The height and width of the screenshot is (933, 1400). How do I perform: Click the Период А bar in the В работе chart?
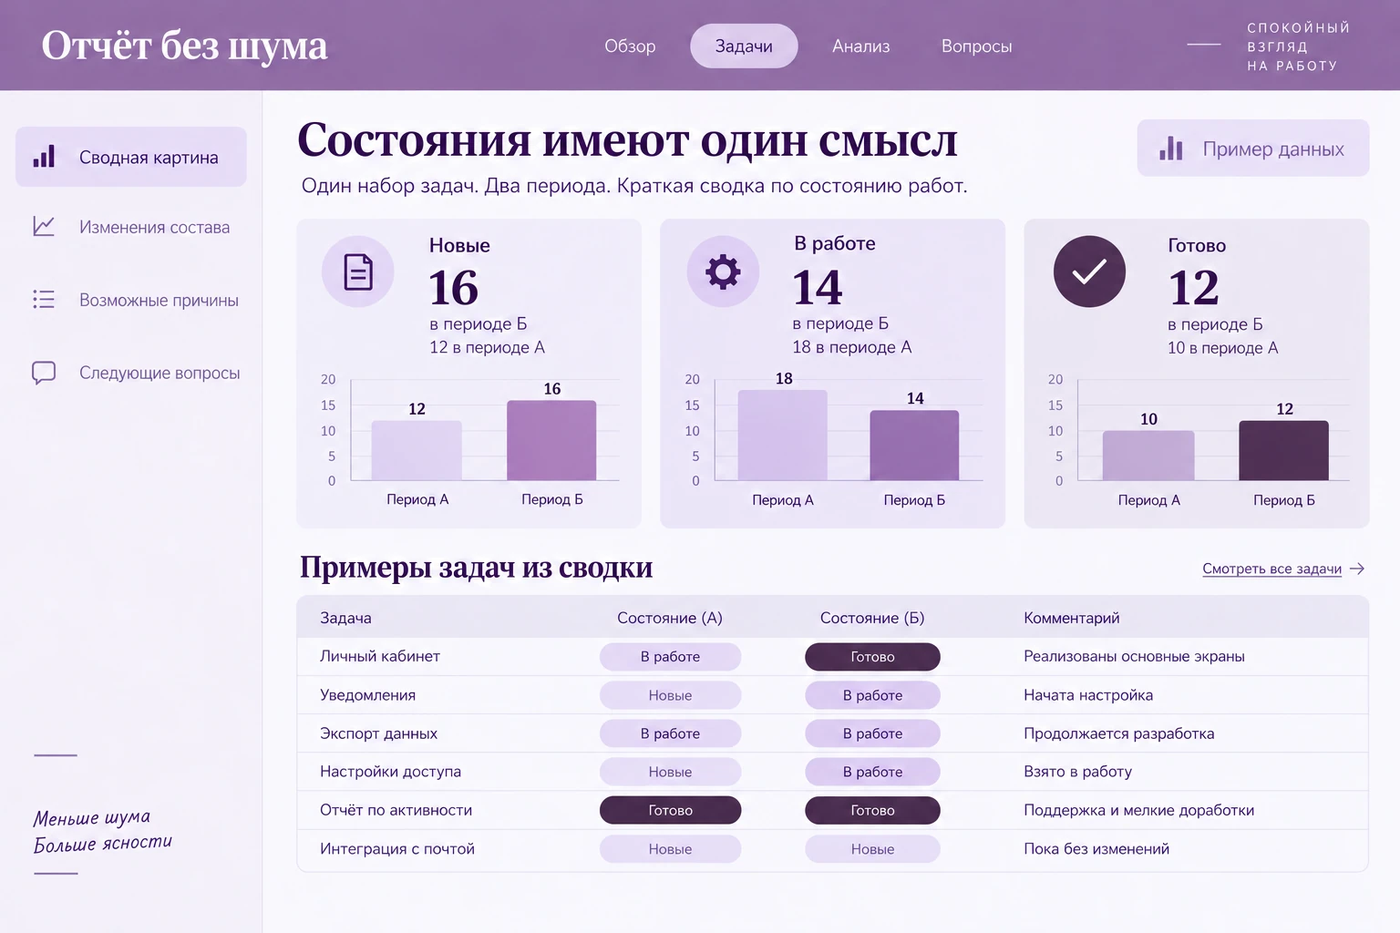tap(783, 435)
